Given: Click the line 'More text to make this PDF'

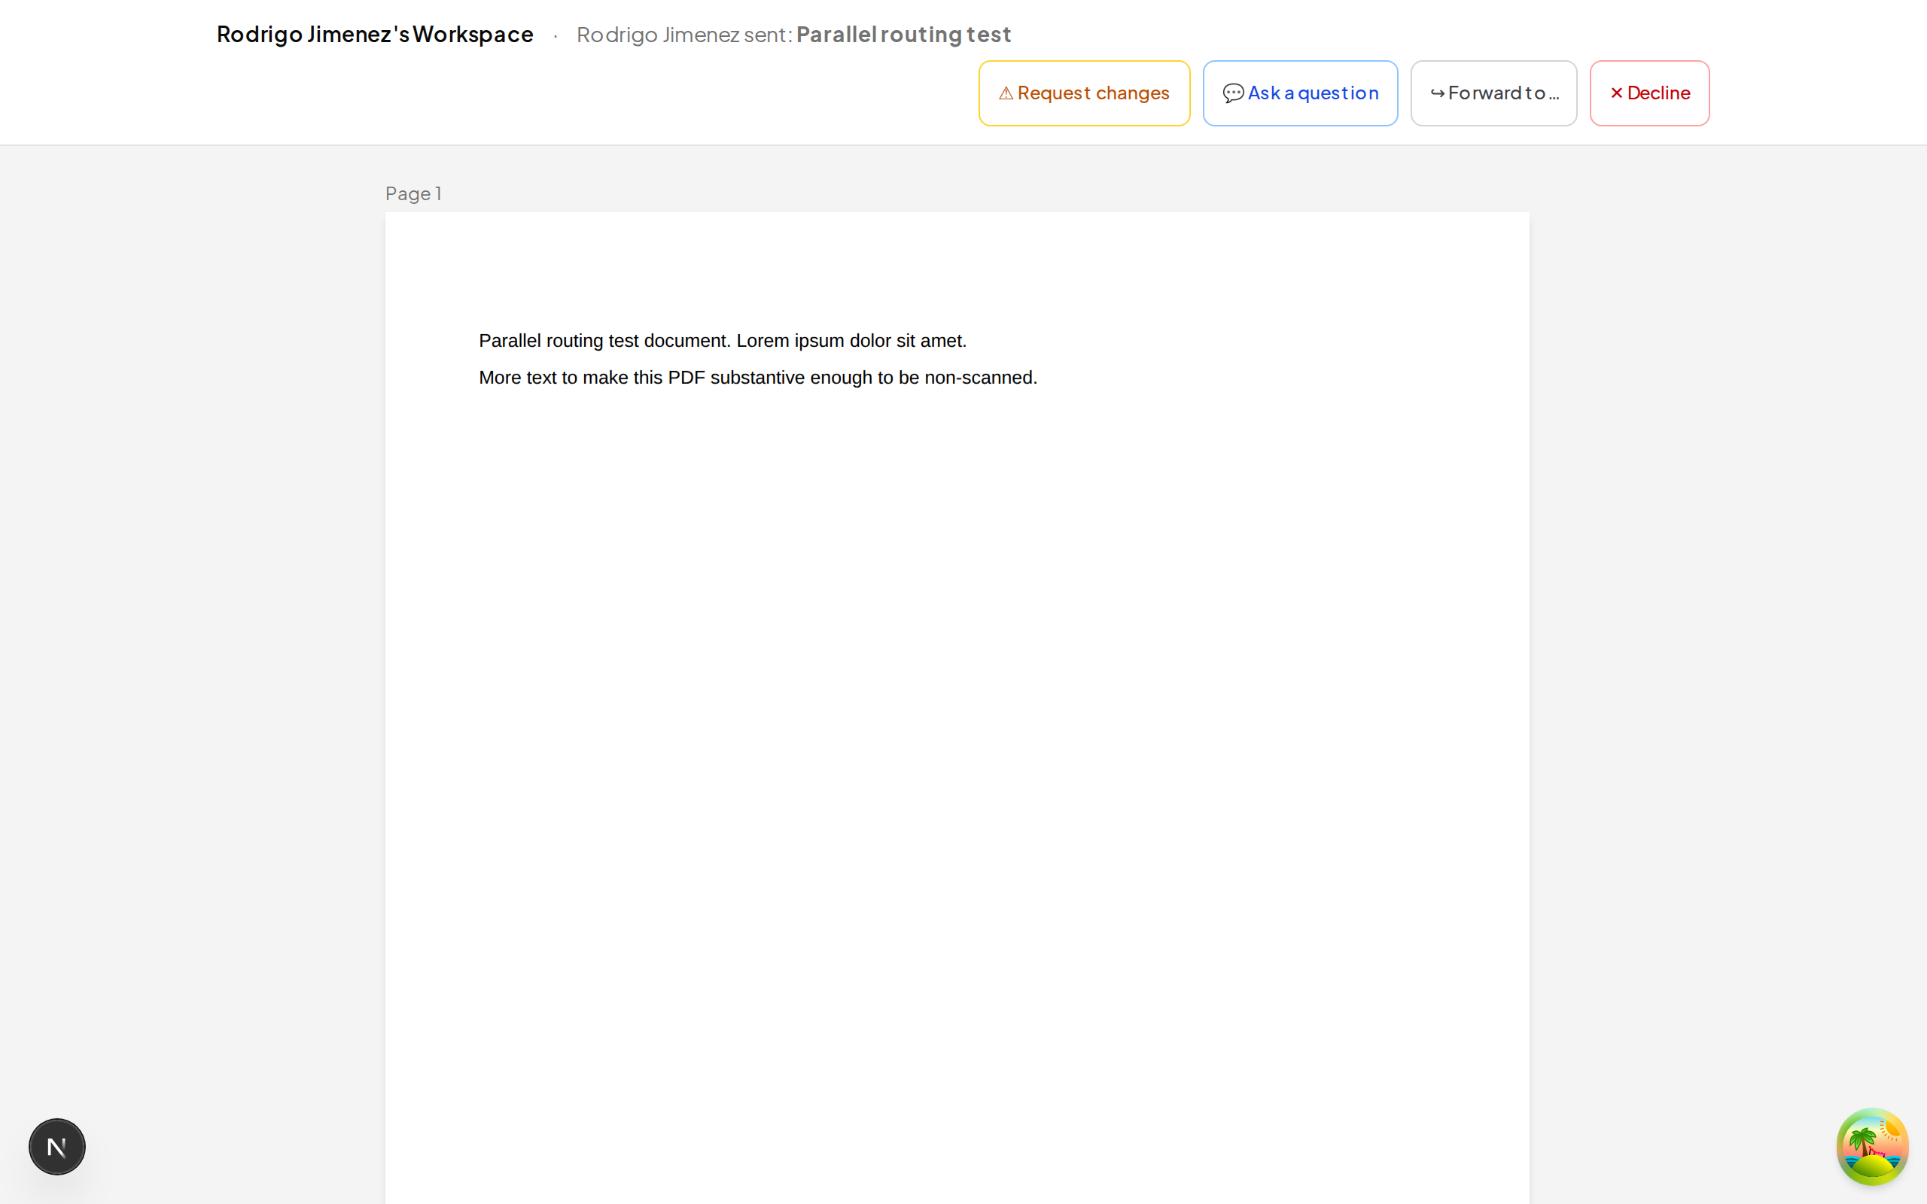Looking at the screenshot, I should pyautogui.click(x=757, y=378).
